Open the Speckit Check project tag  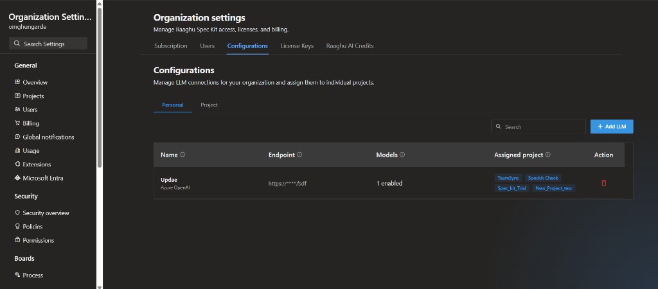(543, 178)
